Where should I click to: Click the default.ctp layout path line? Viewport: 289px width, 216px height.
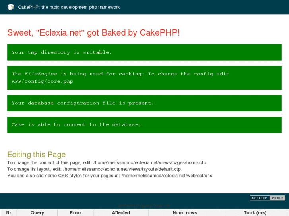[x=94, y=169]
